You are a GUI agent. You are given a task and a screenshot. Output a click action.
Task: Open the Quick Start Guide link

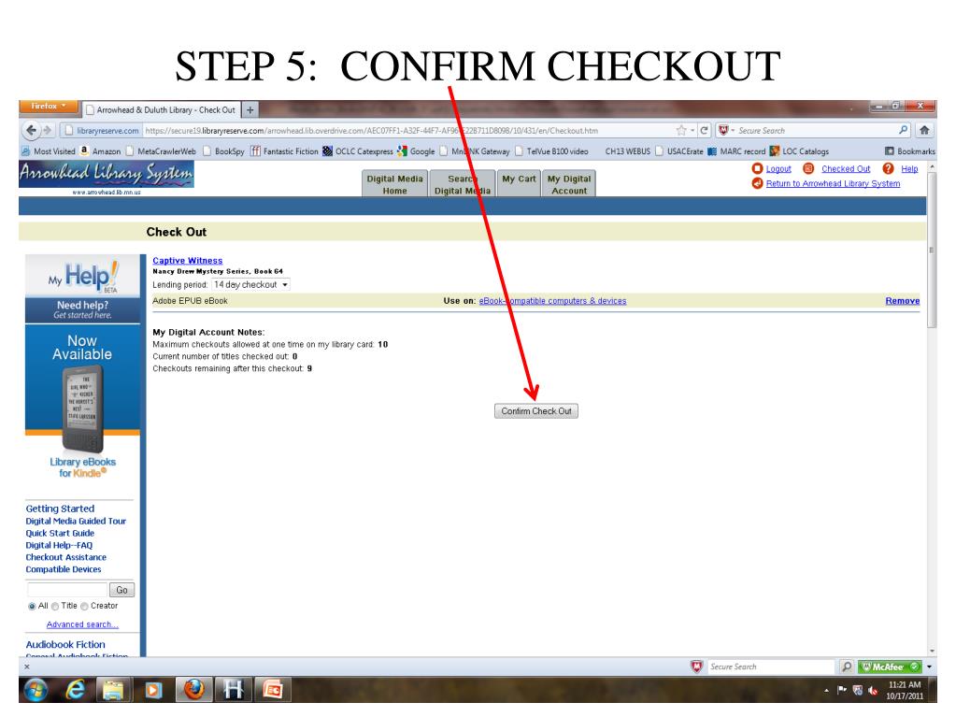pos(60,533)
